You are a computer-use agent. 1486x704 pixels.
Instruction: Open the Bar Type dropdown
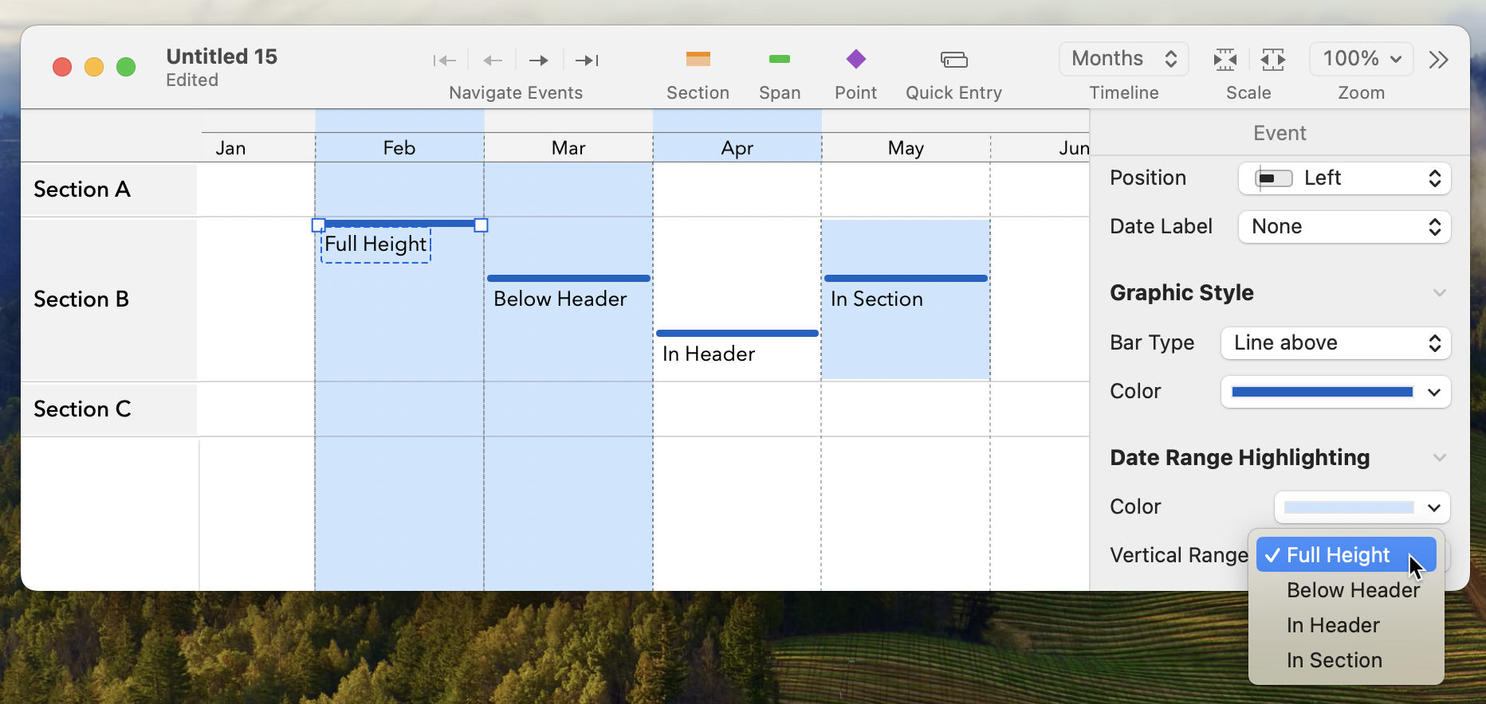pos(1335,343)
